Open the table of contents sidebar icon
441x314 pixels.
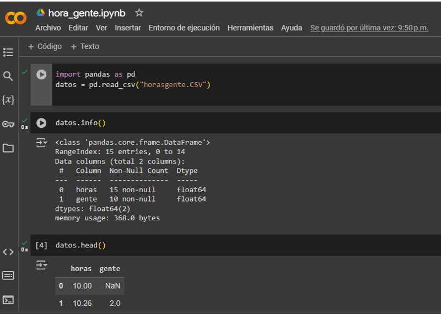click(8, 52)
